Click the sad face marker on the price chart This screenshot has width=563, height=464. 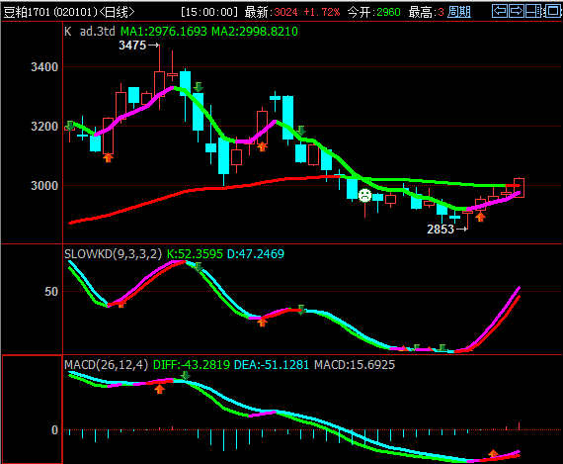[364, 196]
